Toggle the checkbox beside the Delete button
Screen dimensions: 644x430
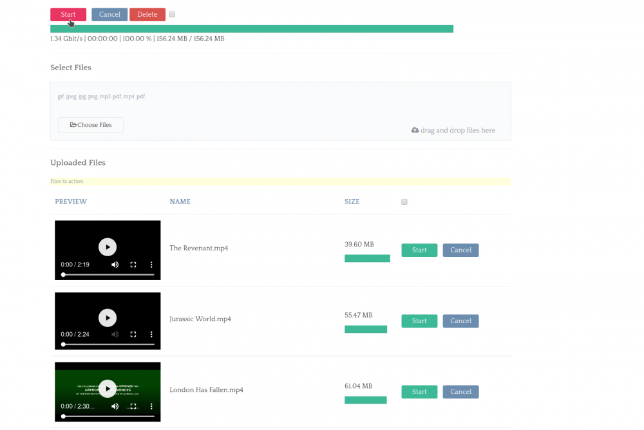coord(173,14)
